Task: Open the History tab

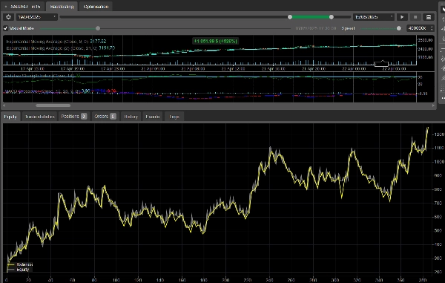Action: [131, 117]
